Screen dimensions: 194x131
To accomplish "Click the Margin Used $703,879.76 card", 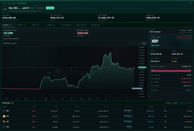I will [x=169, y=18].
